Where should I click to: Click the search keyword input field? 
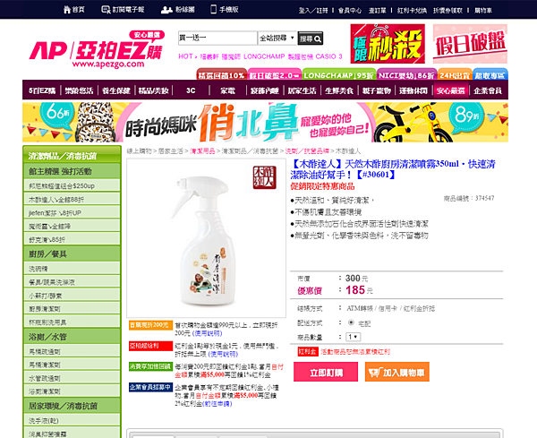217,38
